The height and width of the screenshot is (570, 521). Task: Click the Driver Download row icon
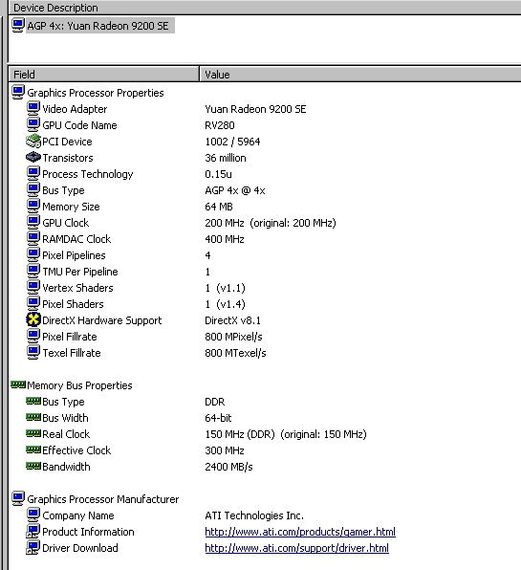(x=33, y=548)
